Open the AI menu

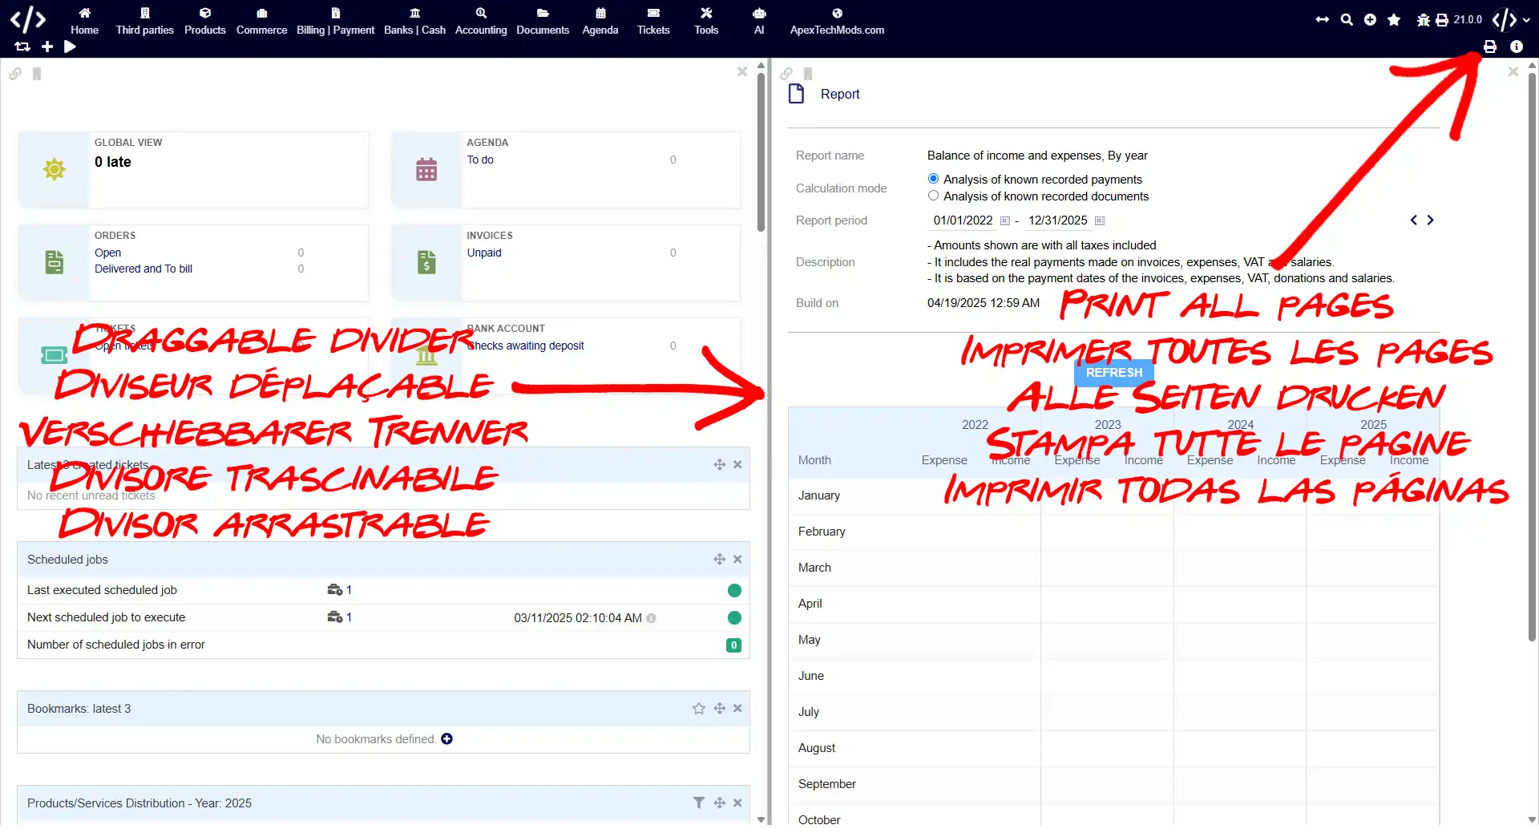(759, 22)
